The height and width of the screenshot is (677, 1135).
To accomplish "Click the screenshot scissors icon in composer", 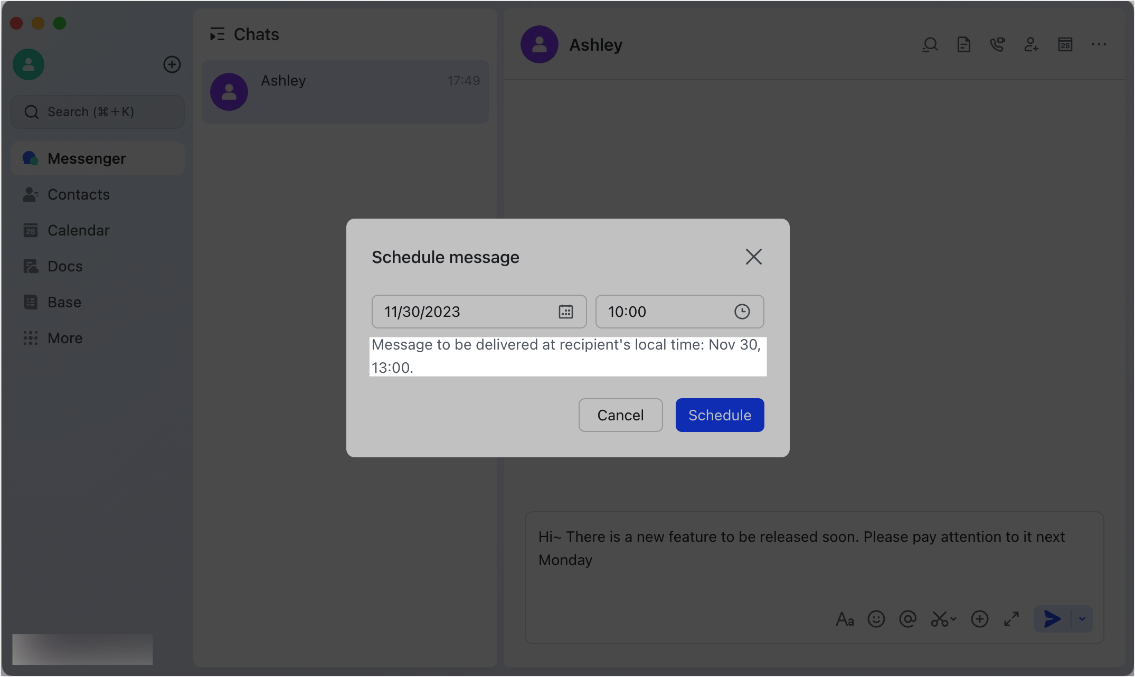I will pyautogui.click(x=941, y=619).
